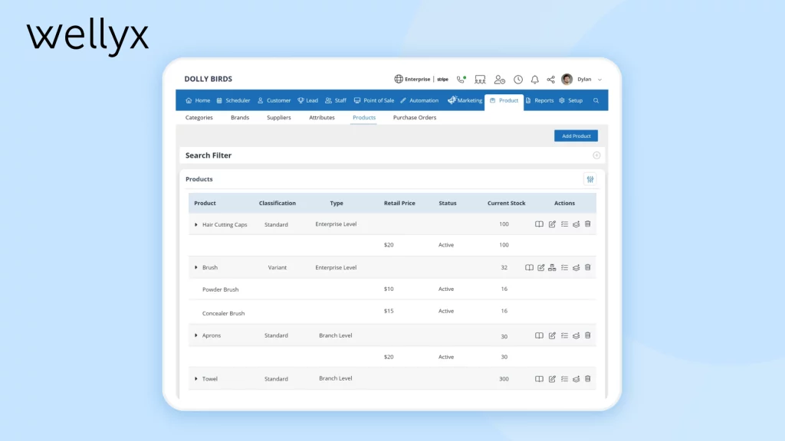The image size is (785, 441).
Task: Open checklist icon for Aprons
Action: tap(564, 335)
